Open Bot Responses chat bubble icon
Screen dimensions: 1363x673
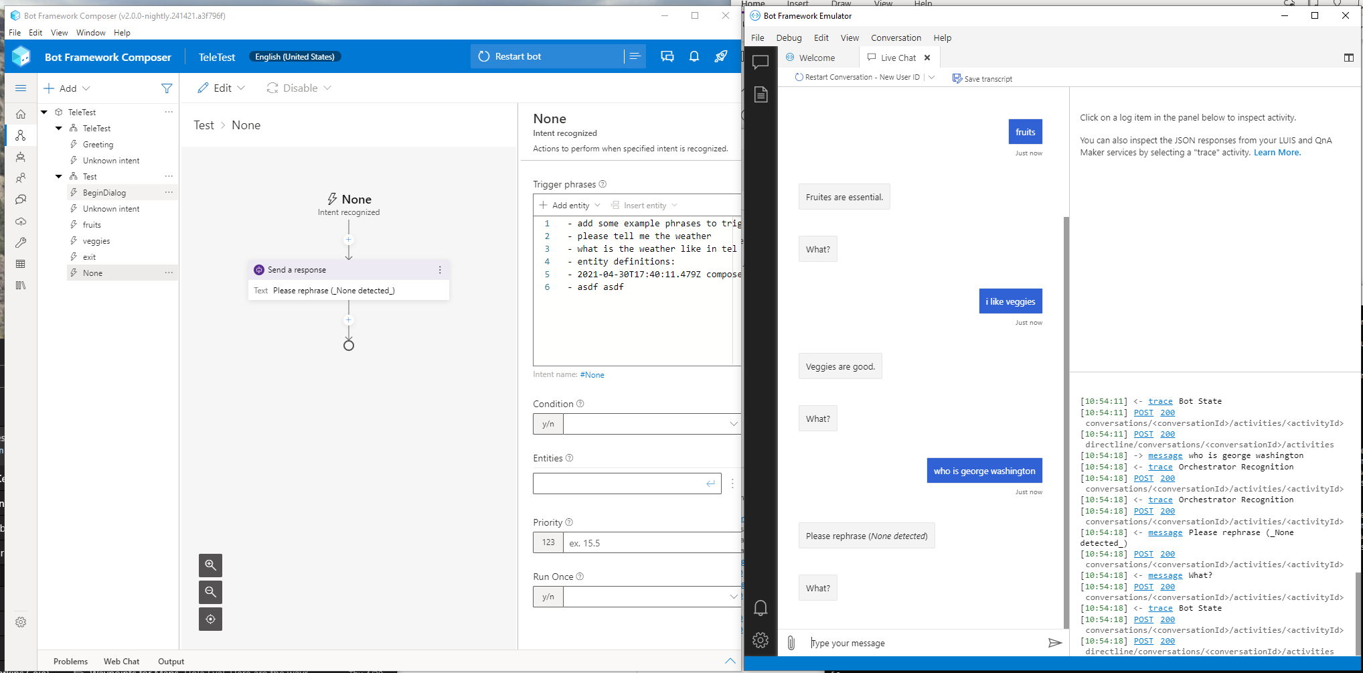(21, 200)
